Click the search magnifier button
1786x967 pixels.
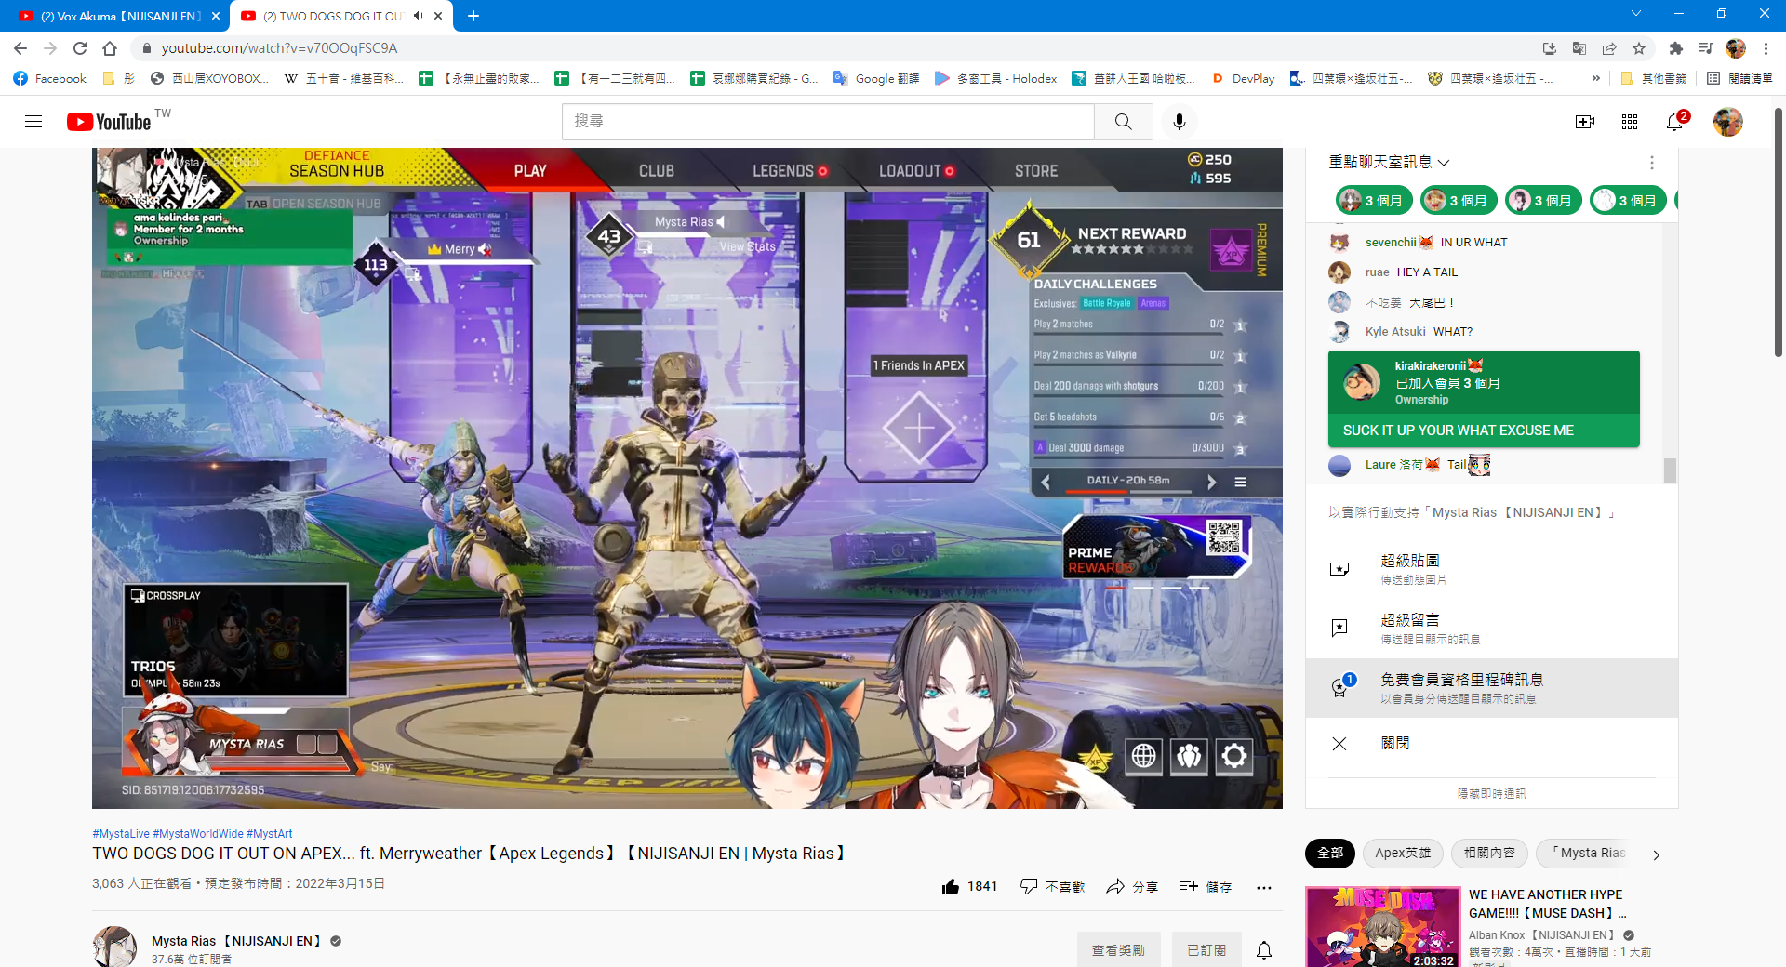click(1123, 122)
